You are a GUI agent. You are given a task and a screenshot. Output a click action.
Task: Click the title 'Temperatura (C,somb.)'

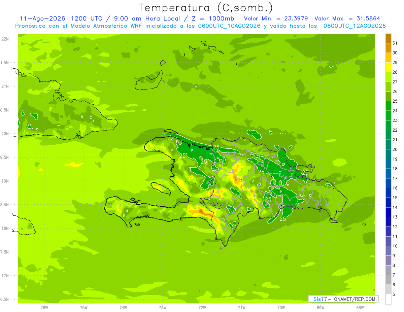[x=206, y=8]
